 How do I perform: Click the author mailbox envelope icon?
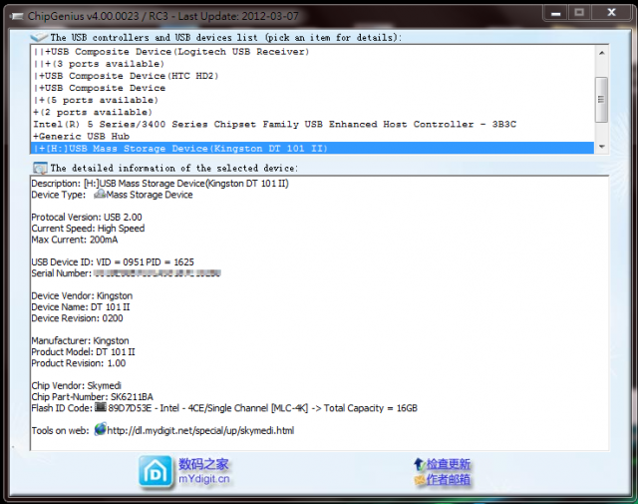(x=420, y=480)
